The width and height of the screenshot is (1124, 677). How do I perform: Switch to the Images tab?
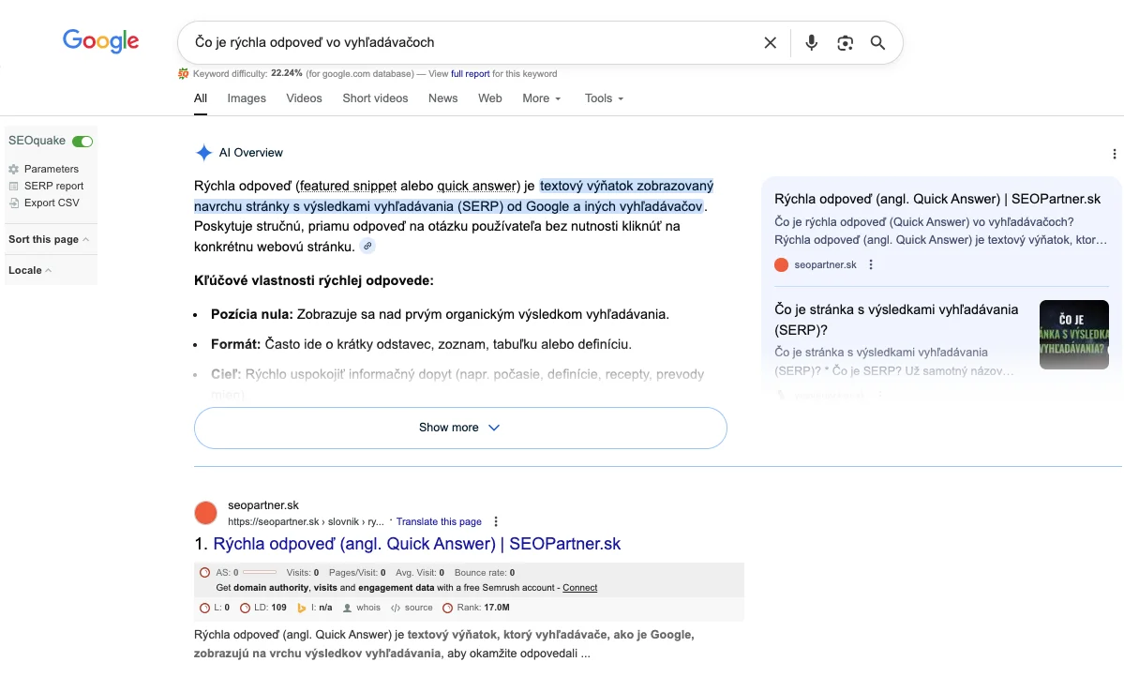click(x=247, y=98)
